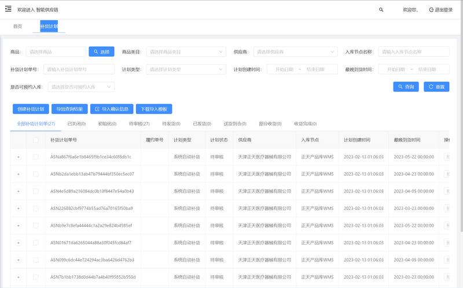Image resolution: width=463 pixels, height=288 pixels.
Task: Select 已关闭(0) tab
Action: point(76,124)
